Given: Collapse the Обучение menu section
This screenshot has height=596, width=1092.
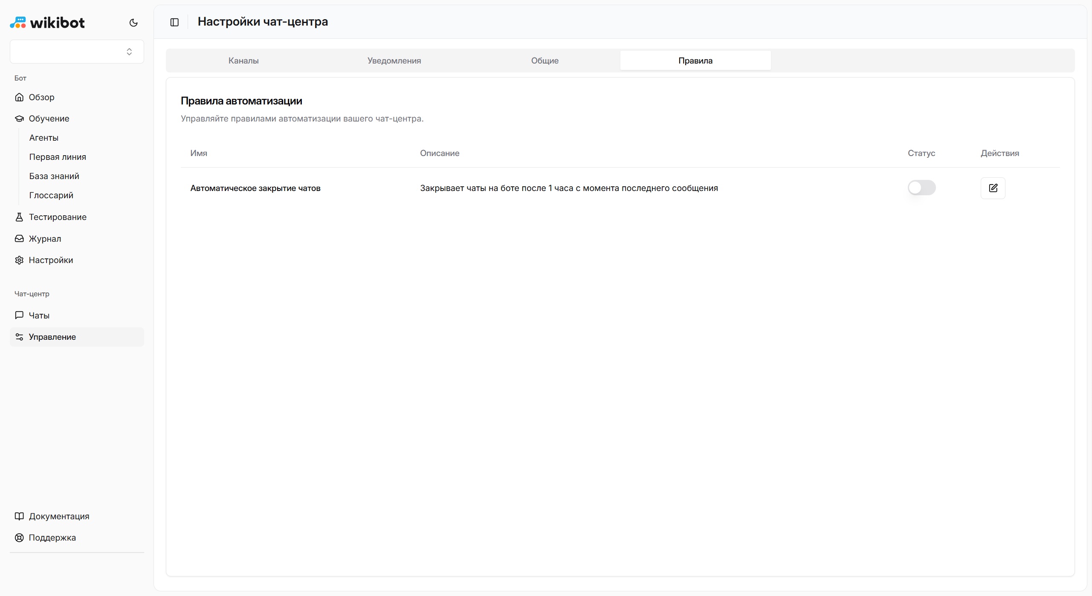Looking at the screenshot, I should pos(49,119).
